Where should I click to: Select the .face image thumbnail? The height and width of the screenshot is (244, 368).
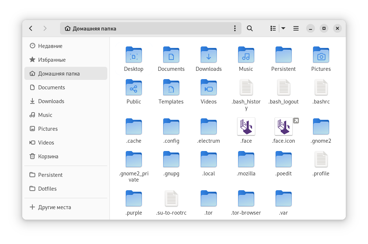pyautogui.click(x=246, y=127)
